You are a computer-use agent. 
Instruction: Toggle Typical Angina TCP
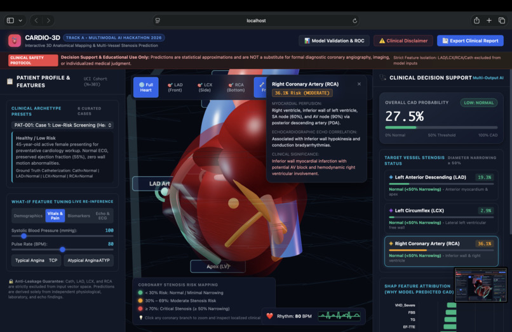[x=36, y=260]
